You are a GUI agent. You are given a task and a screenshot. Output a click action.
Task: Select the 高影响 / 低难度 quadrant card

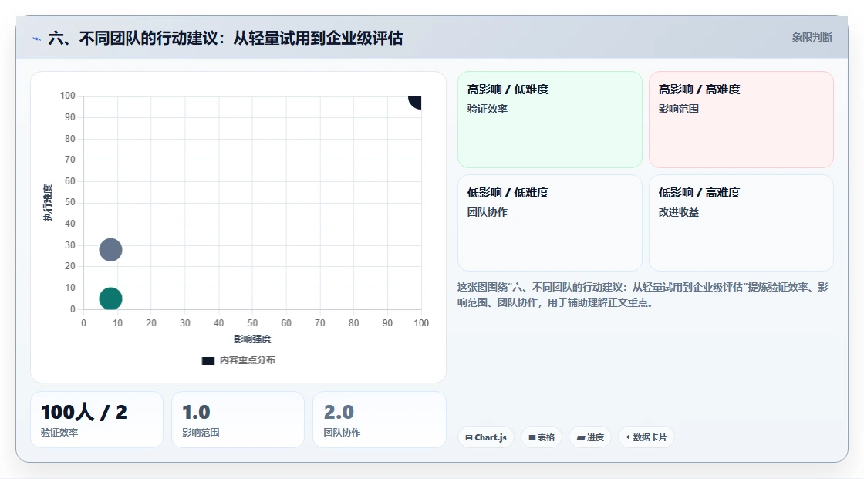(550, 120)
